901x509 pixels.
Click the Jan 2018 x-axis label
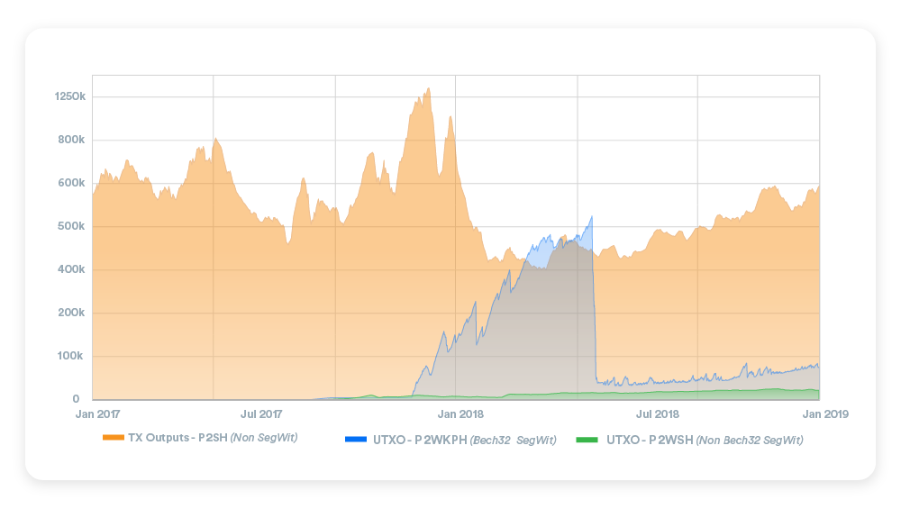tap(460, 414)
